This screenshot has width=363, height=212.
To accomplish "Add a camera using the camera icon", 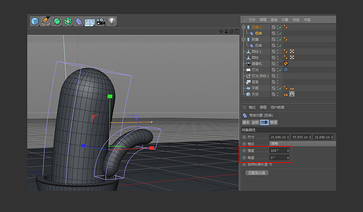I will click(x=100, y=22).
